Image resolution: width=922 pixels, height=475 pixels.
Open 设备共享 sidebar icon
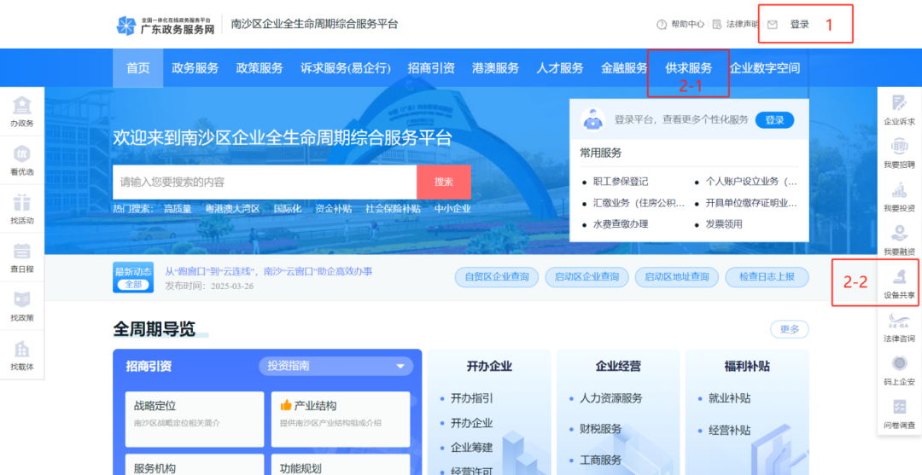899,283
